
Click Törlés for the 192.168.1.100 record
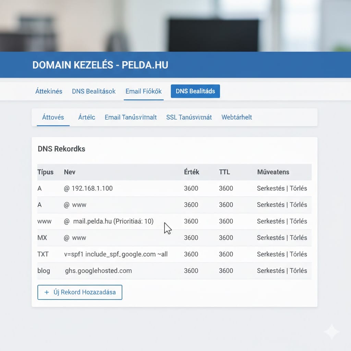click(x=298, y=188)
